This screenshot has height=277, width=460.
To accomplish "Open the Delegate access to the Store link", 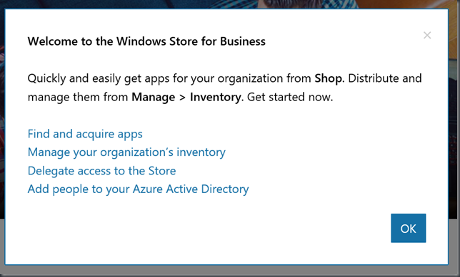I will 102,171.
